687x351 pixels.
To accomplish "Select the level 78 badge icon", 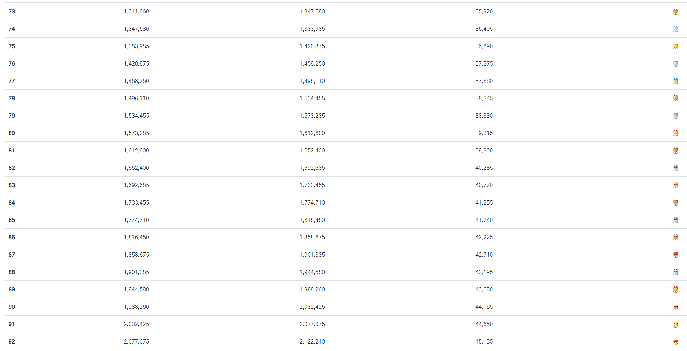I will point(675,99).
